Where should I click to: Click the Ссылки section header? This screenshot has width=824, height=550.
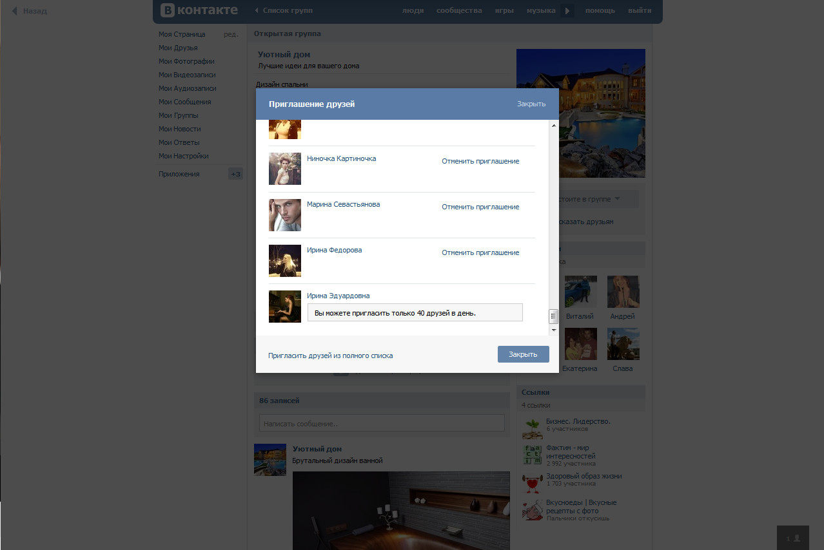[x=580, y=392]
